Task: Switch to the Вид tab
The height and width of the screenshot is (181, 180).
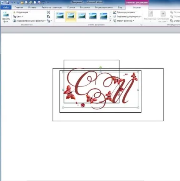Action: (120, 7)
